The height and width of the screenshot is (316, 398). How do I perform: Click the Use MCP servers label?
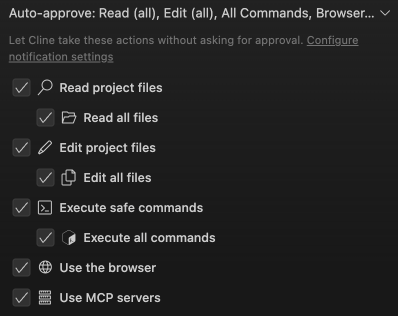point(110,298)
